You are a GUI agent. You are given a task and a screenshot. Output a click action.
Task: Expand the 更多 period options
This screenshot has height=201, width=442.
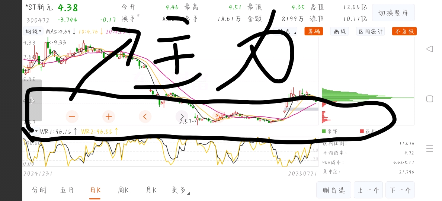tap(180, 190)
